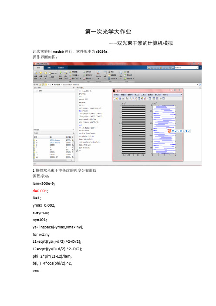Click Insert Legend icon in Figure 1 toolbar
Viewport: 216px width, 306px height.
(156, 99)
